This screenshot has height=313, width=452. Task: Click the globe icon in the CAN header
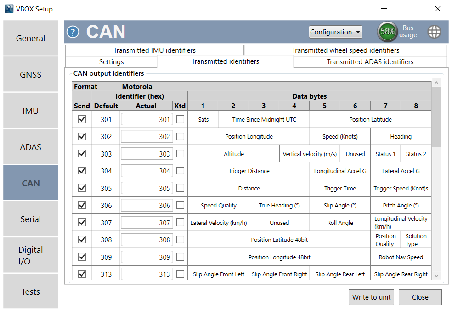[434, 32]
